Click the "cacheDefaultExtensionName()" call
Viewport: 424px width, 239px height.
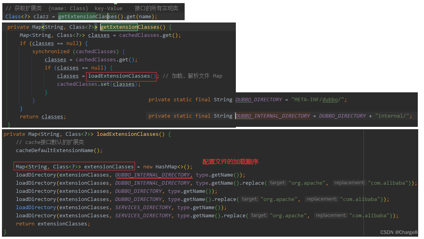(x=57, y=150)
